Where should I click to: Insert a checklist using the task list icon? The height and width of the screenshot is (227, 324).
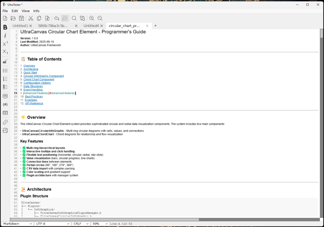pos(5,87)
